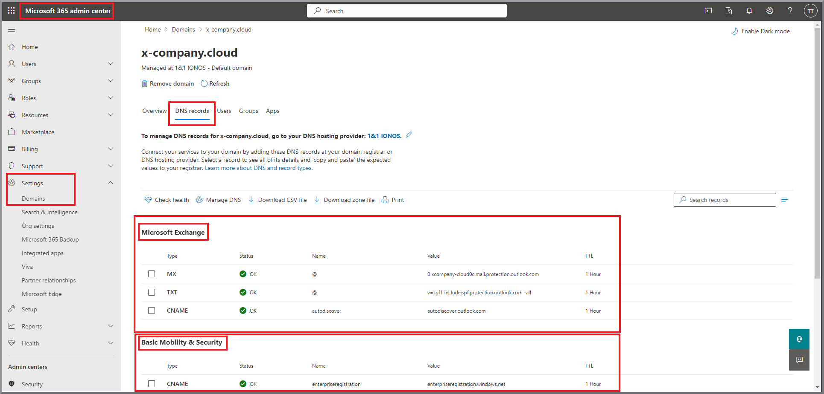
Task: Open the TT account avatar
Action: pos(810,11)
